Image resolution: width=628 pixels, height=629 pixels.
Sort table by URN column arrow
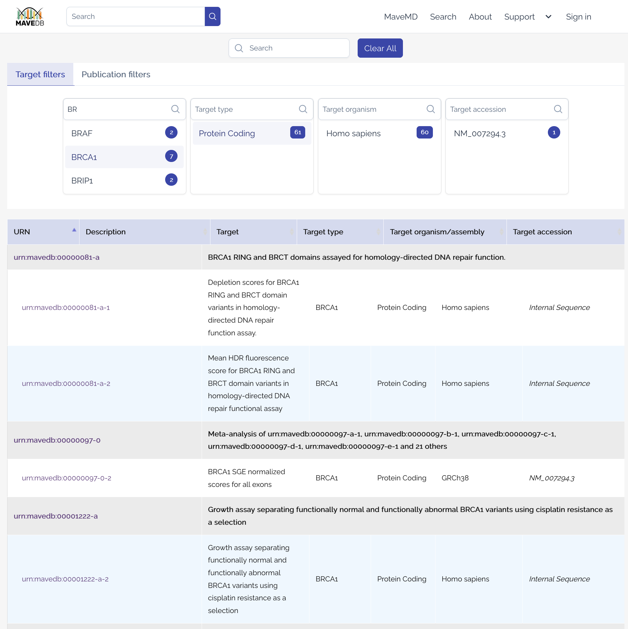[x=74, y=230]
